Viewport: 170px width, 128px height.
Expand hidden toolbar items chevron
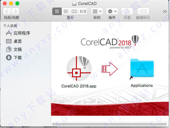165,11
